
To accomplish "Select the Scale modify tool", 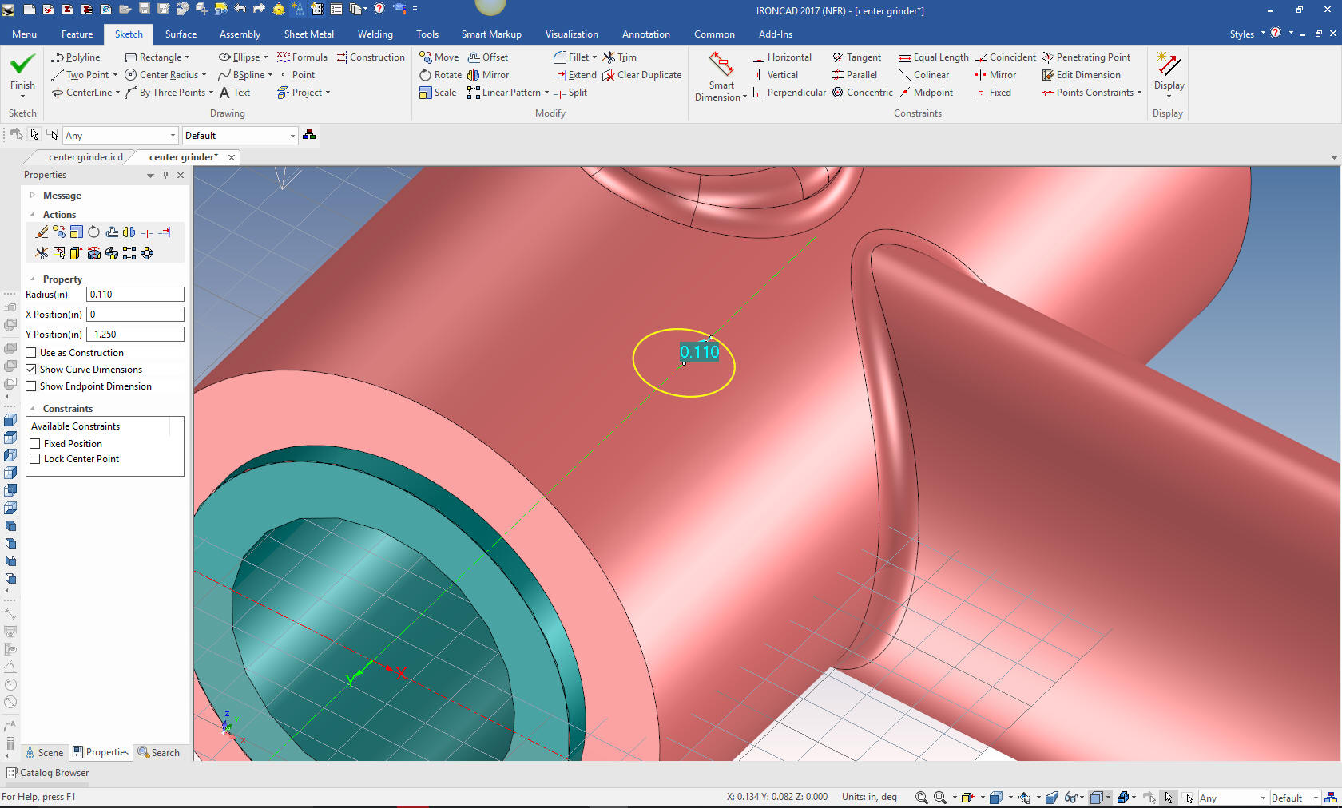I will pos(438,93).
